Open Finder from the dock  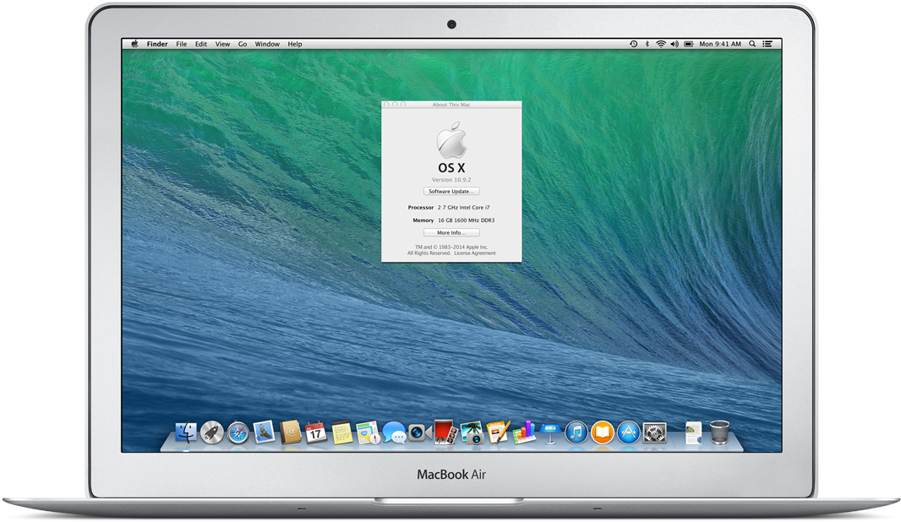pyautogui.click(x=186, y=432)
